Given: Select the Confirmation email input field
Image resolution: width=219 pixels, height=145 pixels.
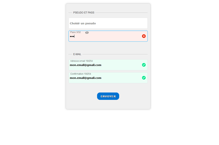Looking at the screenshot, I should 108,78.
